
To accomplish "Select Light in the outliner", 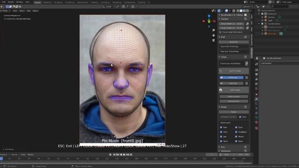I will tap(270, 21).
